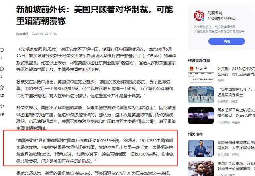Open the 国家超算平台 article thumbnail
The image size is (255, 176).
click(x=201, y=115)
